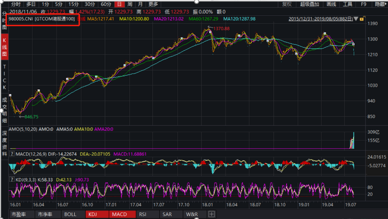The height and width of the screenshot is (219, 388).
Task: Click the MACD(12,26,9) parameters label
Action: pyautogui.click(x=31, y=154)
